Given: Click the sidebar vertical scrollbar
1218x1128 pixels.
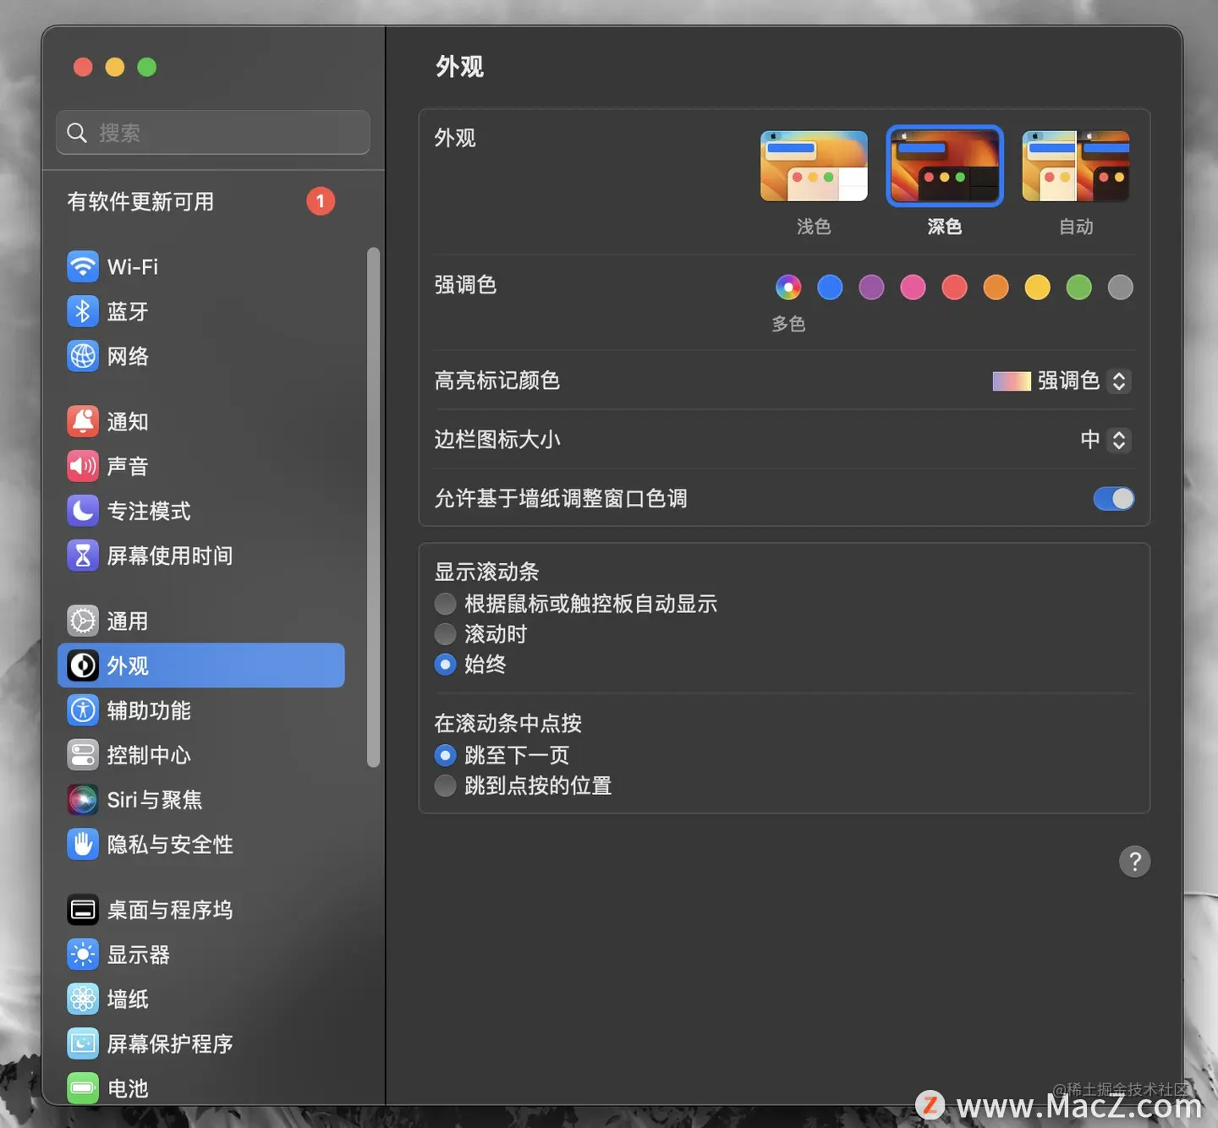Looking at the screenshot, I should (x=373, y=507).
